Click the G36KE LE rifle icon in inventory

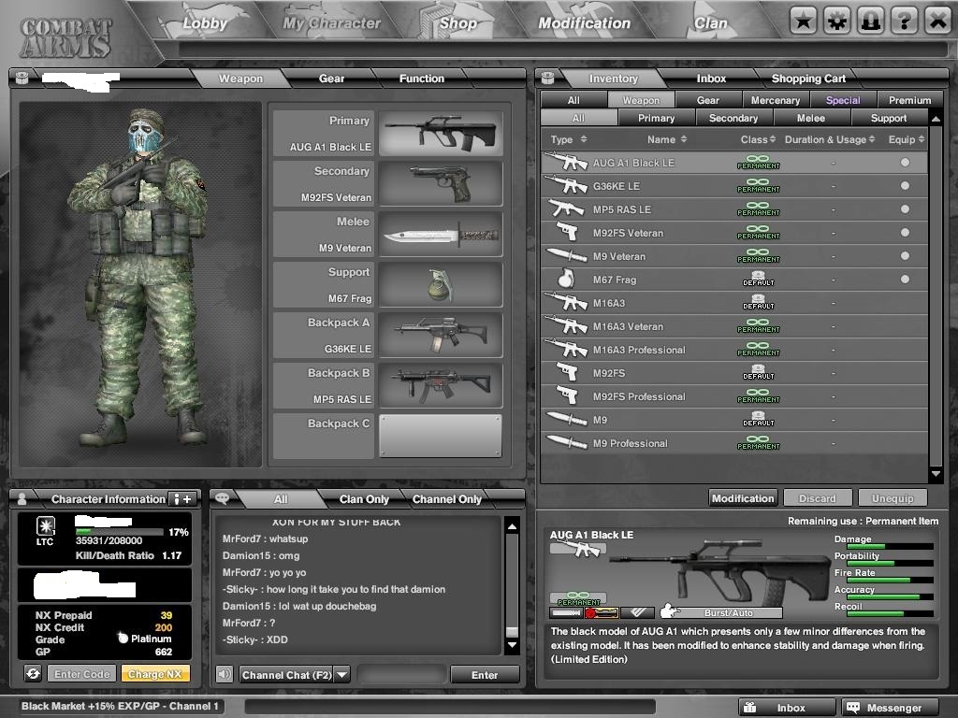[566, 186]
